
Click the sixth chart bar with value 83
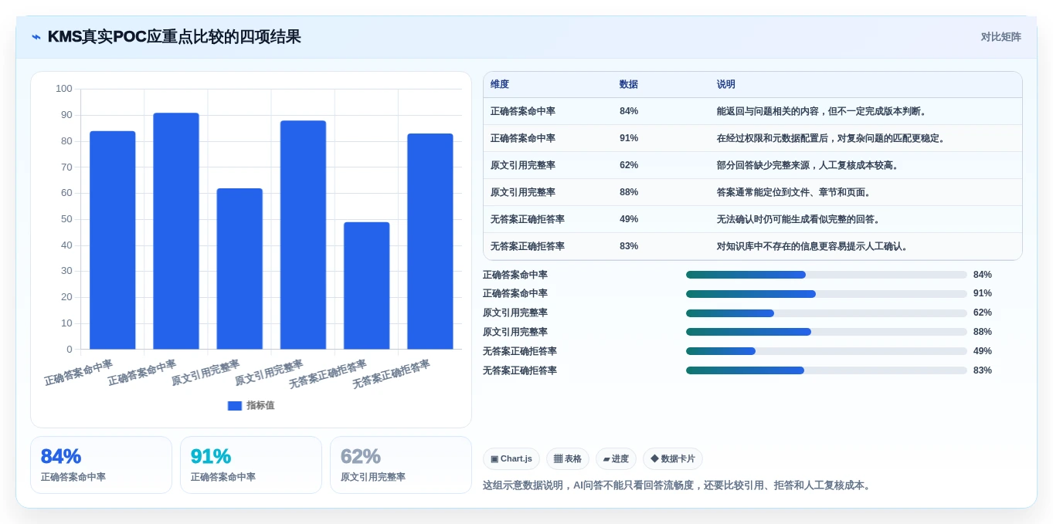[430, 242]
